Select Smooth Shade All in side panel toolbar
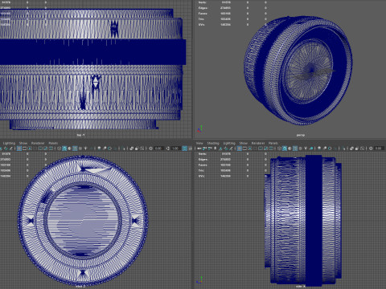 tap(285, 148)
